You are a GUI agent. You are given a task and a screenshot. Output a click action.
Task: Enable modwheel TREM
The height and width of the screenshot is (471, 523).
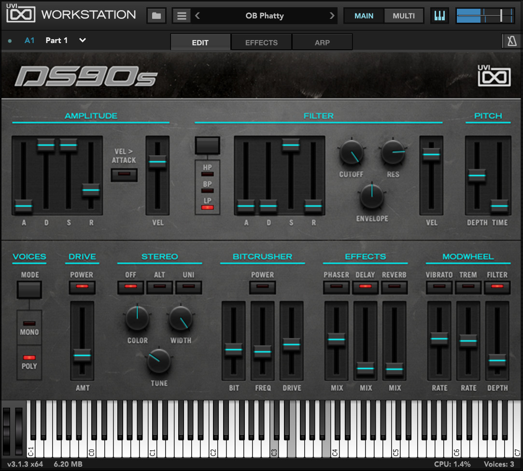pos(468,287)
